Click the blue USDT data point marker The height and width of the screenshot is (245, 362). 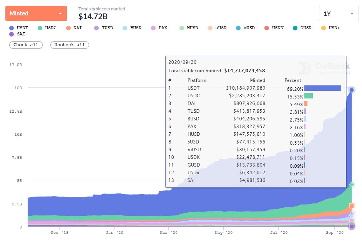tap(352, 90)
